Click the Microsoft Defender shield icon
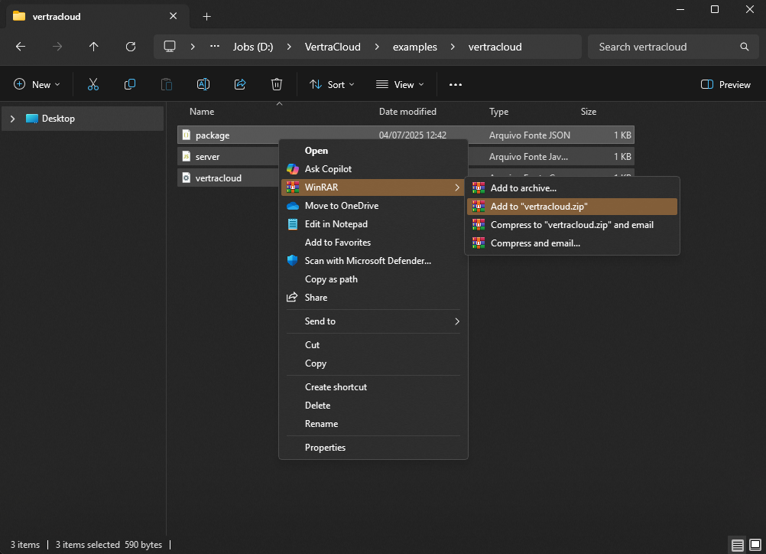 (x=293, y=261)
